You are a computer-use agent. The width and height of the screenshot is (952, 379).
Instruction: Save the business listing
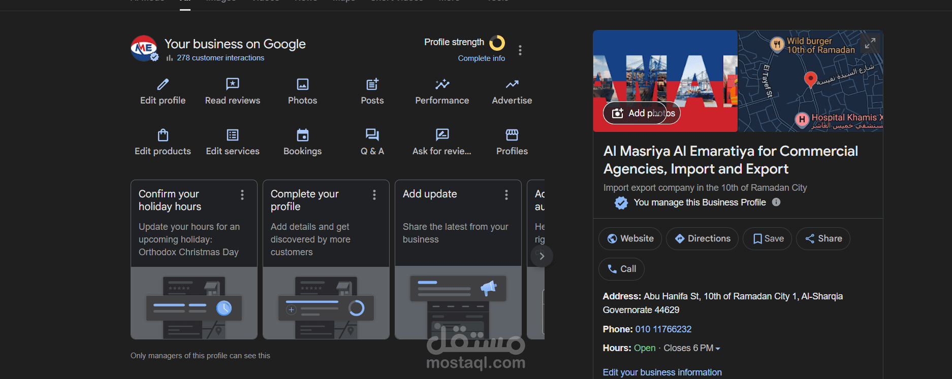(767, 238)
